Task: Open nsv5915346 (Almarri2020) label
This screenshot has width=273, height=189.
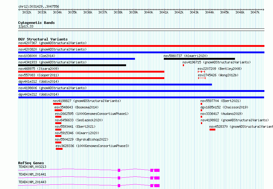Action: pyautogui.click(x=77, y=133)
